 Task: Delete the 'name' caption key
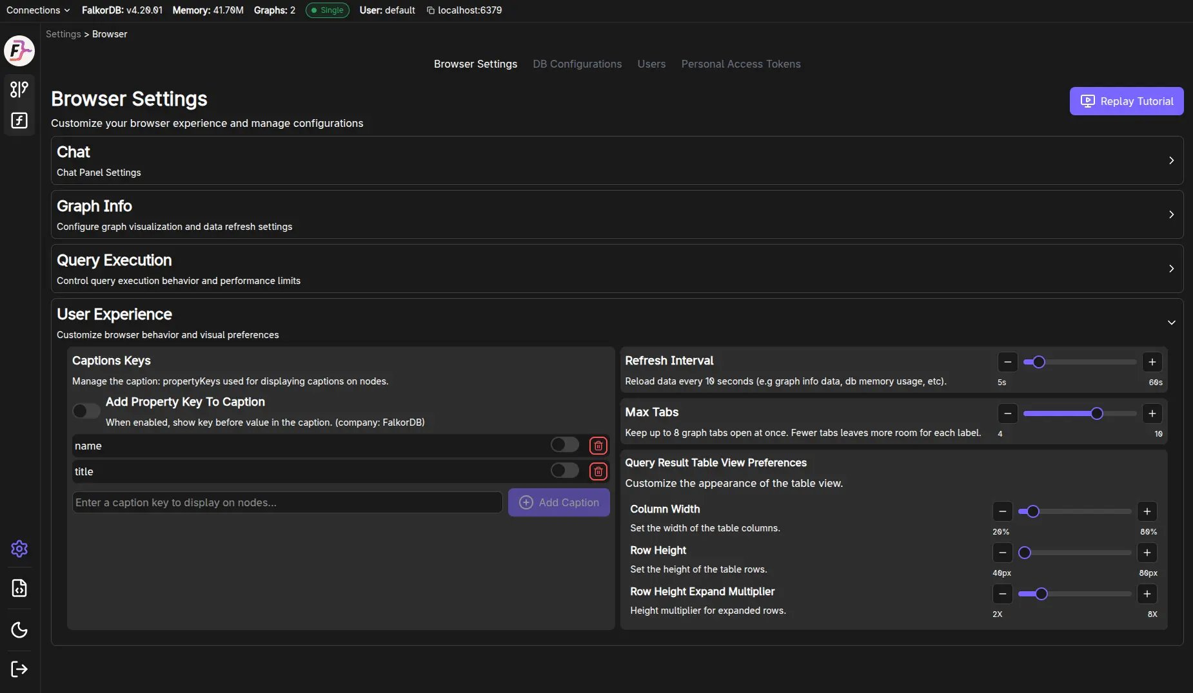tap(598, 446)
